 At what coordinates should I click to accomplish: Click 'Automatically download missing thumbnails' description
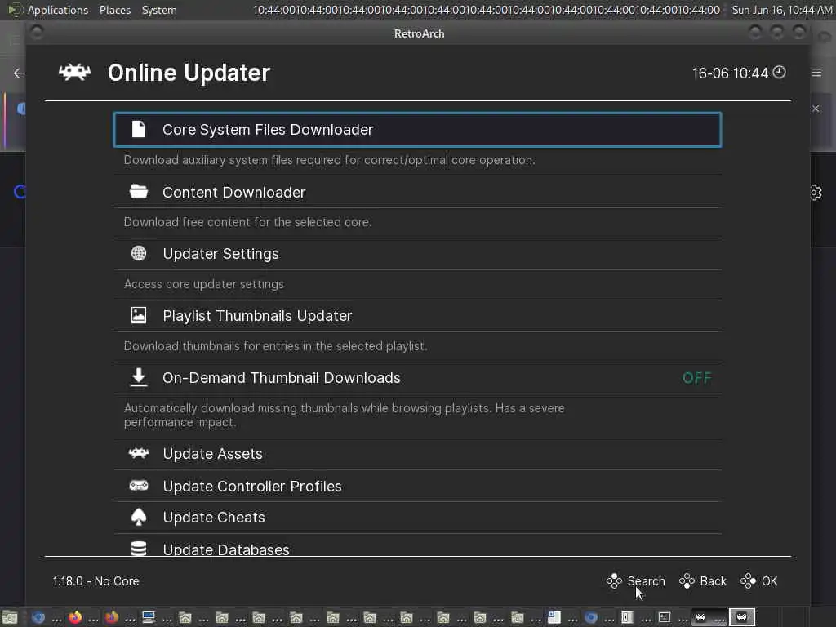(345, 415)
